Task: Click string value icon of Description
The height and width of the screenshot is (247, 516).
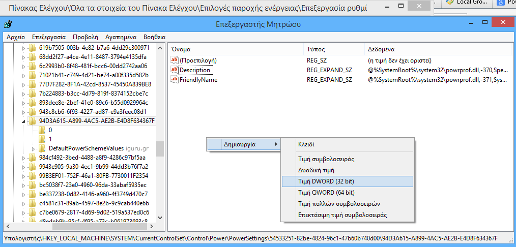Action: [x=174, y=70]
